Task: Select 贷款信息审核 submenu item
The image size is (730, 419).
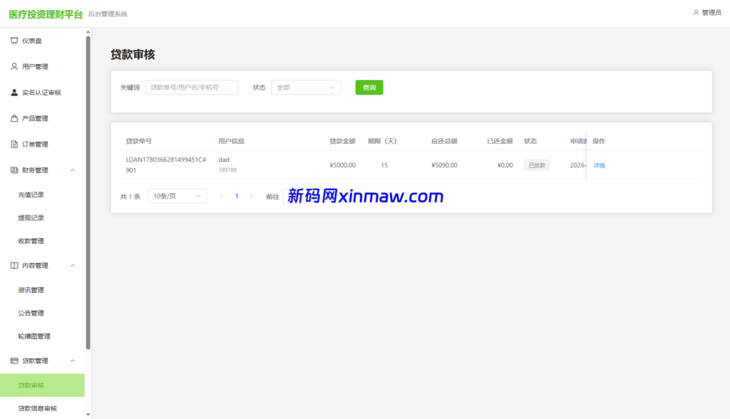Action: [x=42, y=408]
